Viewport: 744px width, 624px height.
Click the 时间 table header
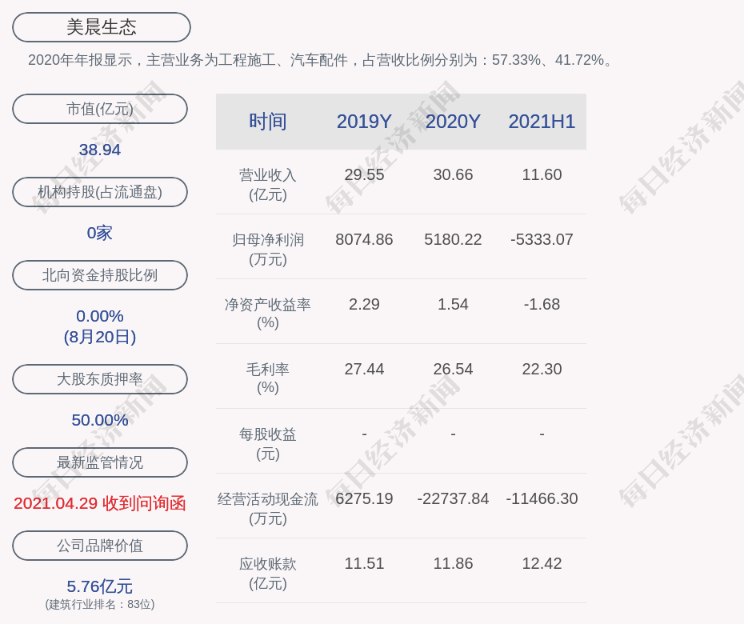coord(268,122)
